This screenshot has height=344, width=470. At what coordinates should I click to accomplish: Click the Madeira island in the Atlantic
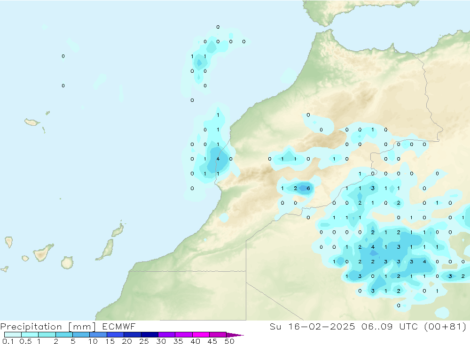[x=32, y=122]
